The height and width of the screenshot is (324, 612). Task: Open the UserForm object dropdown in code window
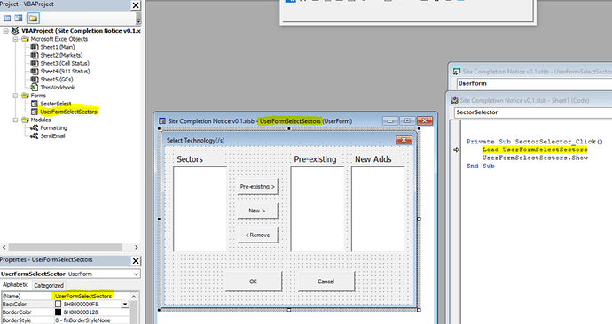[x=534, y=83]
